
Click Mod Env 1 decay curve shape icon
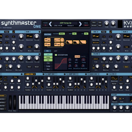coord(36,87)
